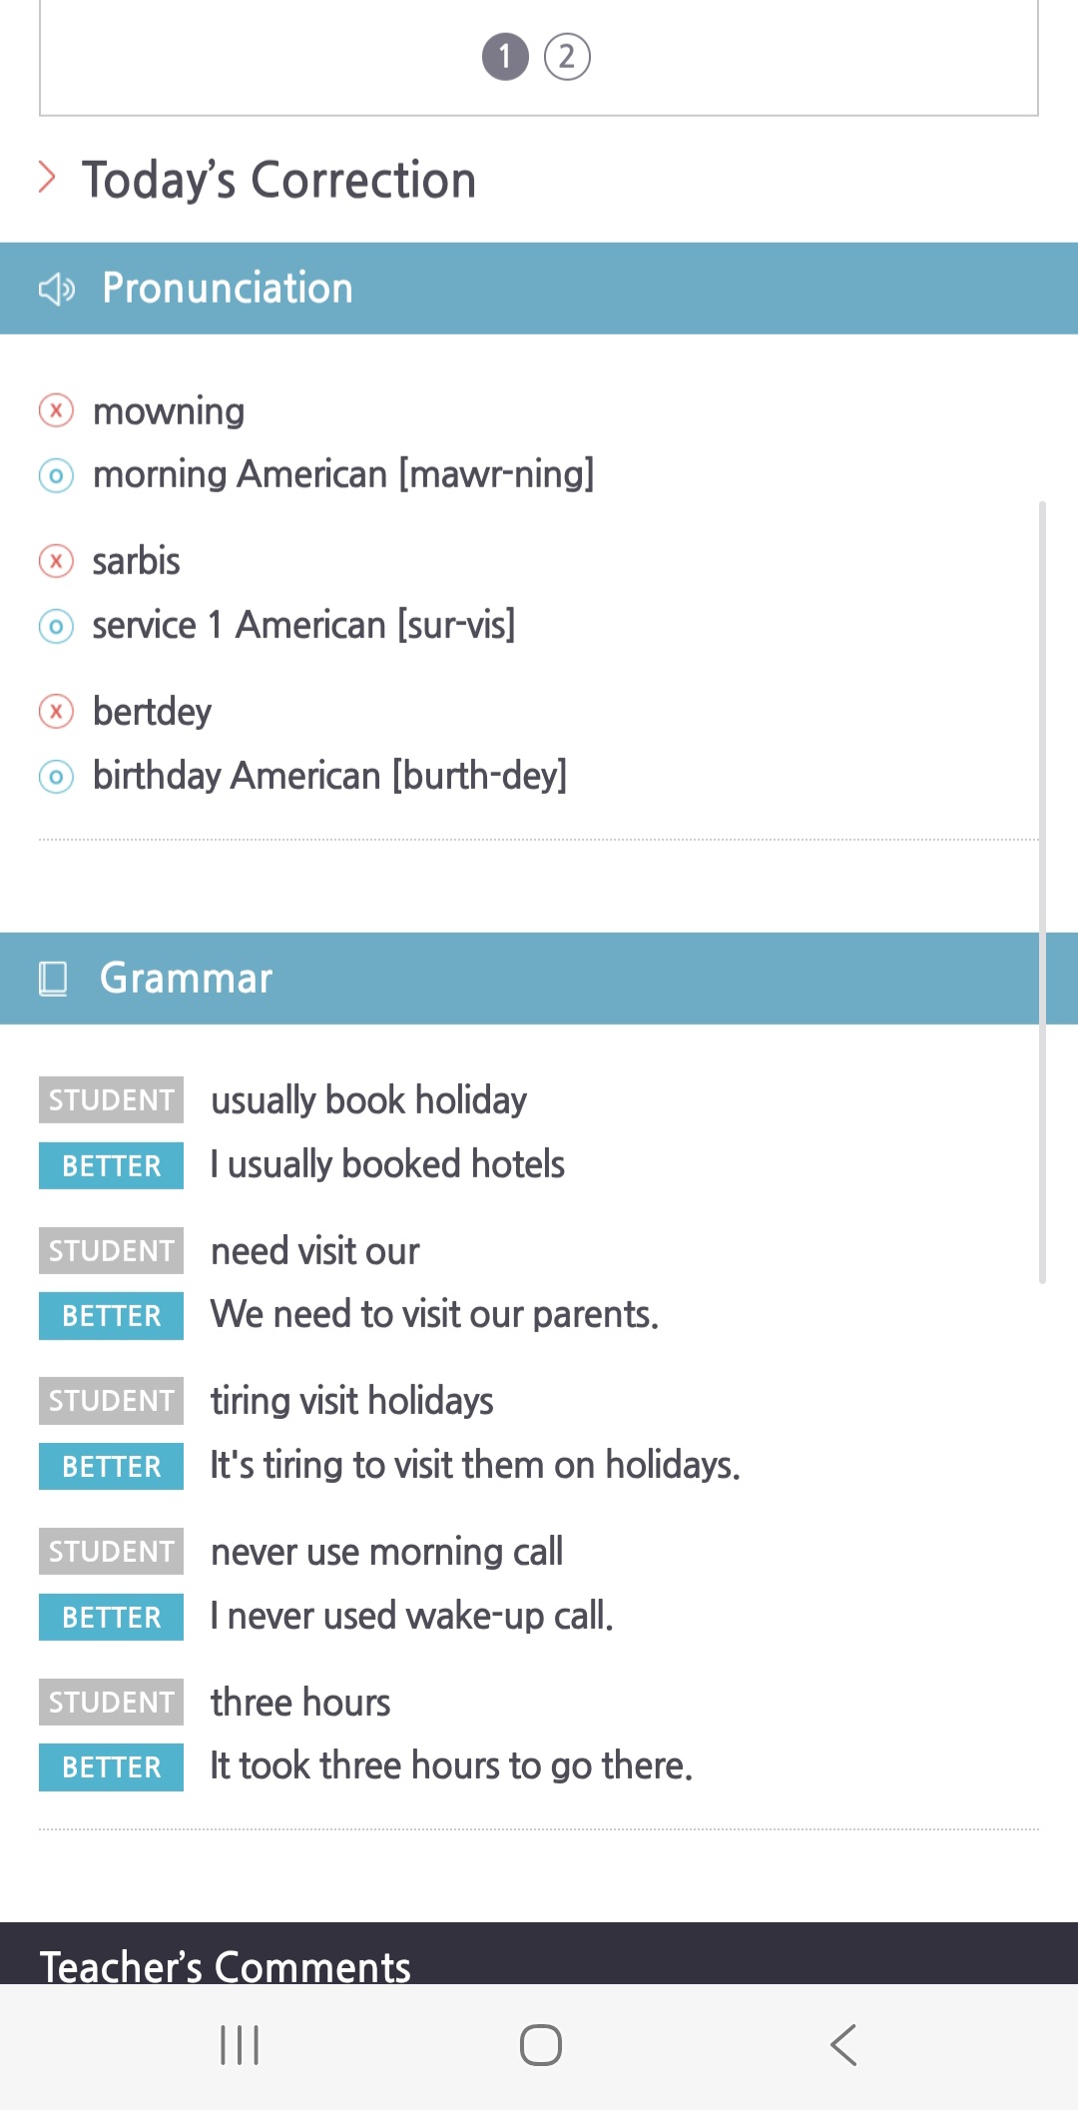
Task: Tap the red X icon next to sarbis
Action: click(x=56, y=561)
